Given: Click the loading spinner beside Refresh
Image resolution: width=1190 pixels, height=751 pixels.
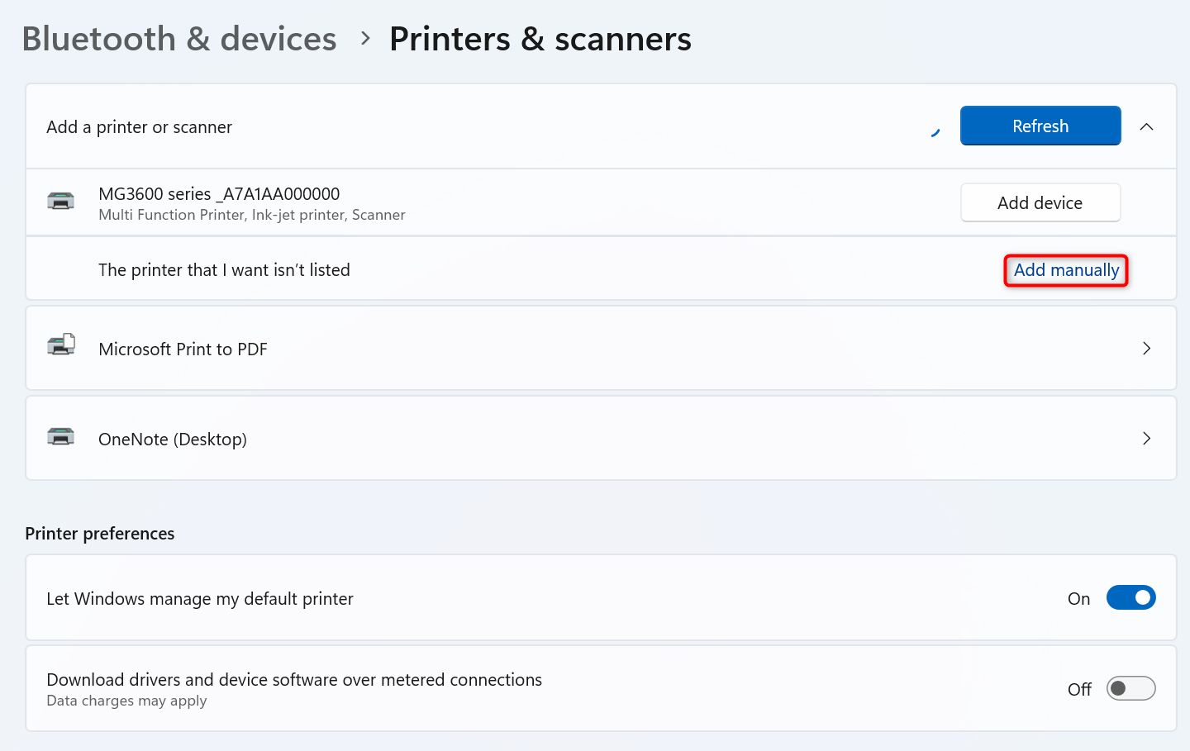Looking at the screenshot, I should coord(935,131).
